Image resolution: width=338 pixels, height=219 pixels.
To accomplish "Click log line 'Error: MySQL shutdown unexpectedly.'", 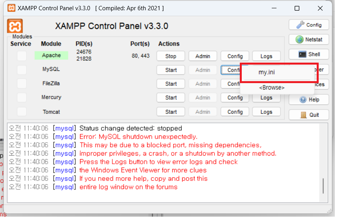I will pos(138,137).
